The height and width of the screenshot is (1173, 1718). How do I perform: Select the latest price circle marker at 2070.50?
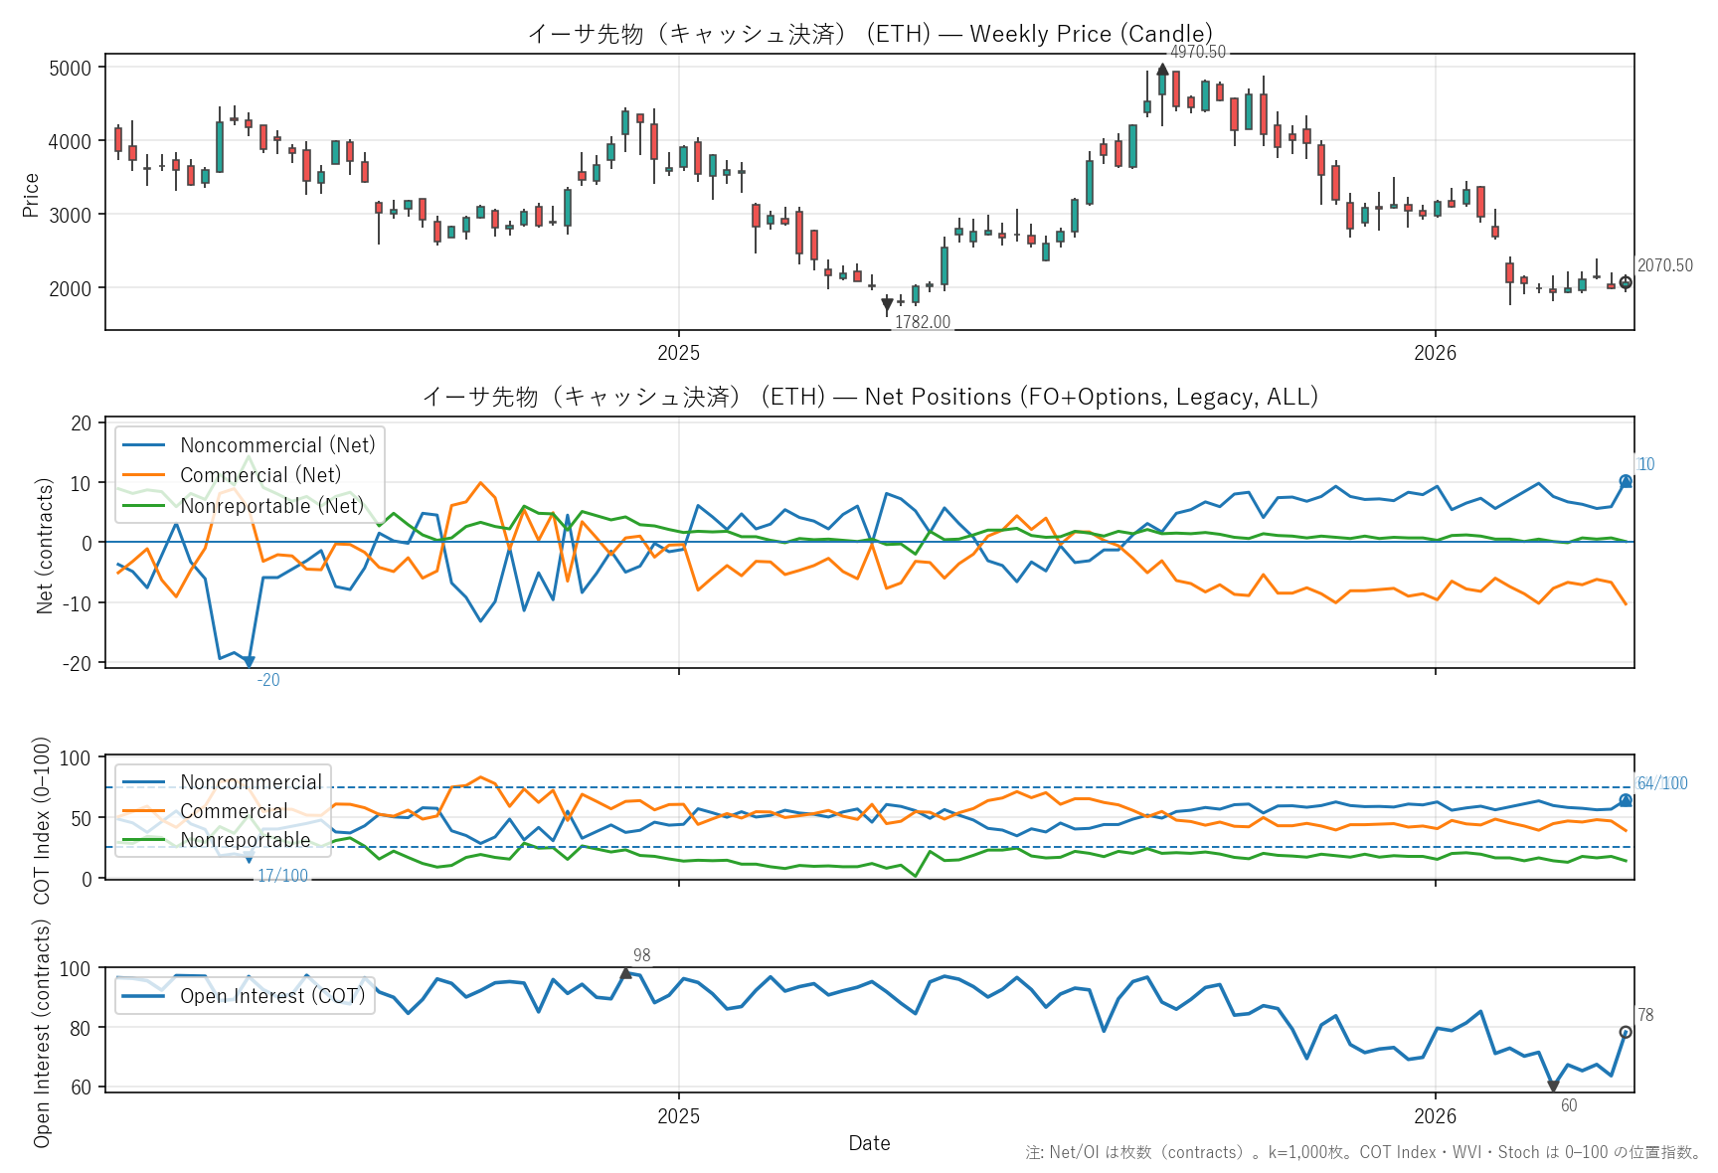pos(1626,282)
